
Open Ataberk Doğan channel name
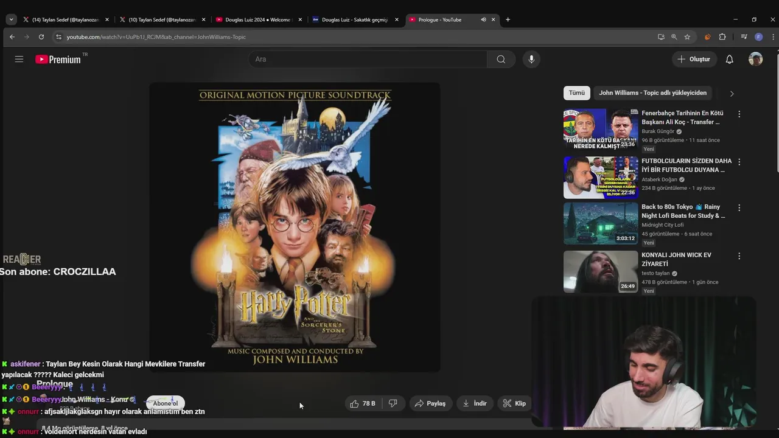[x=659, y=179]
